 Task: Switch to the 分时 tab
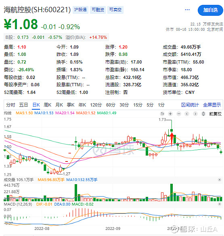click(10, 105)
